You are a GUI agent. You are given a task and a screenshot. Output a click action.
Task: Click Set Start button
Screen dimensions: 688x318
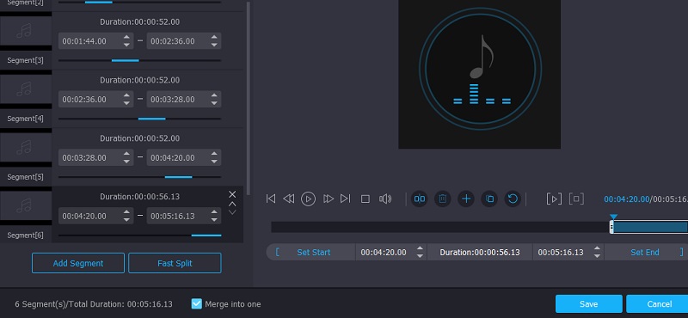[313, 252]
